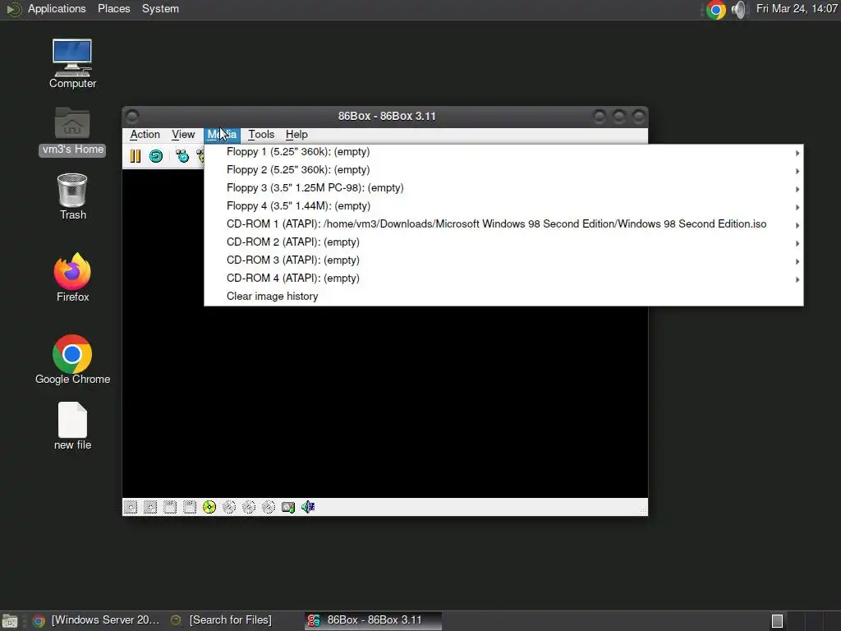The image size is (841, 631).
Task: Click show desktop icon in bottom panel
Action: pos(10,621)
